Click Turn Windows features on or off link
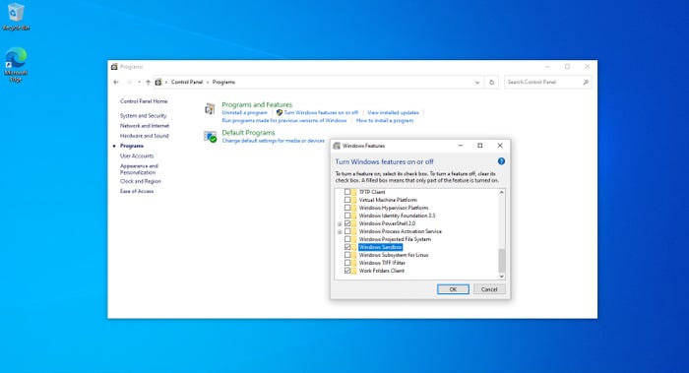The image size is (689, 373). tap(321, 113)
